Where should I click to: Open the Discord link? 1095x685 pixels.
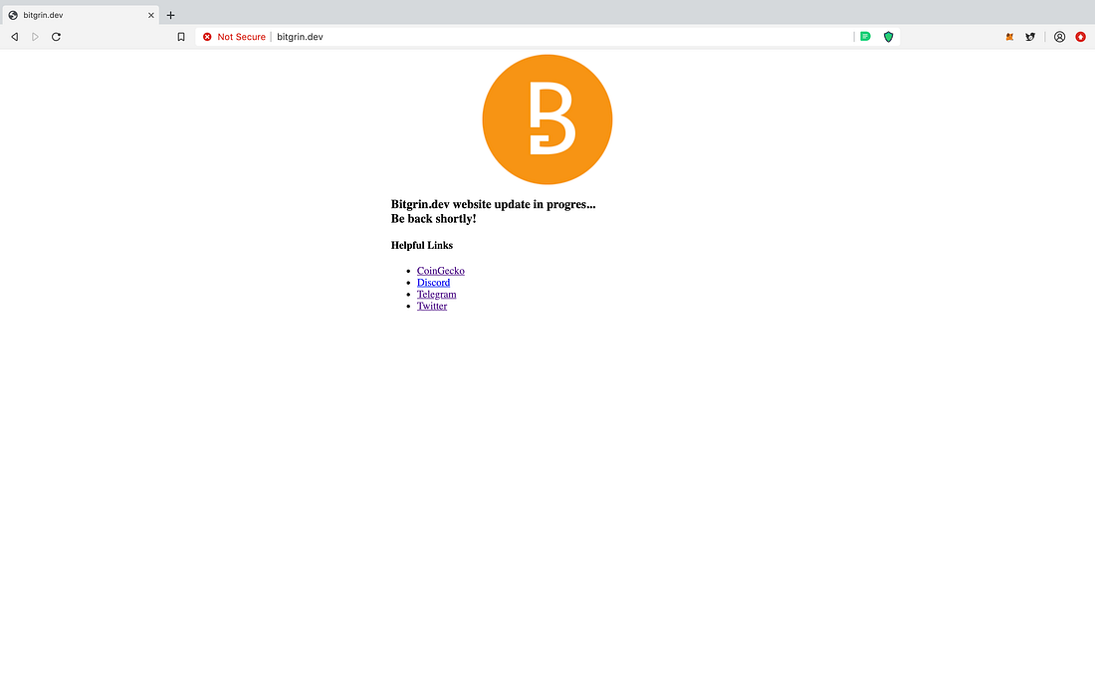(433, 283)
